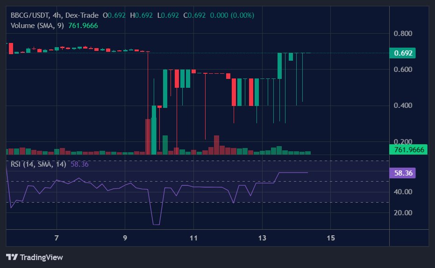Screen dimensions: 435x268
Task: Click the BBCG/USDT, 4h, Dex-Trade symbol title
Action: pos(54,15)
